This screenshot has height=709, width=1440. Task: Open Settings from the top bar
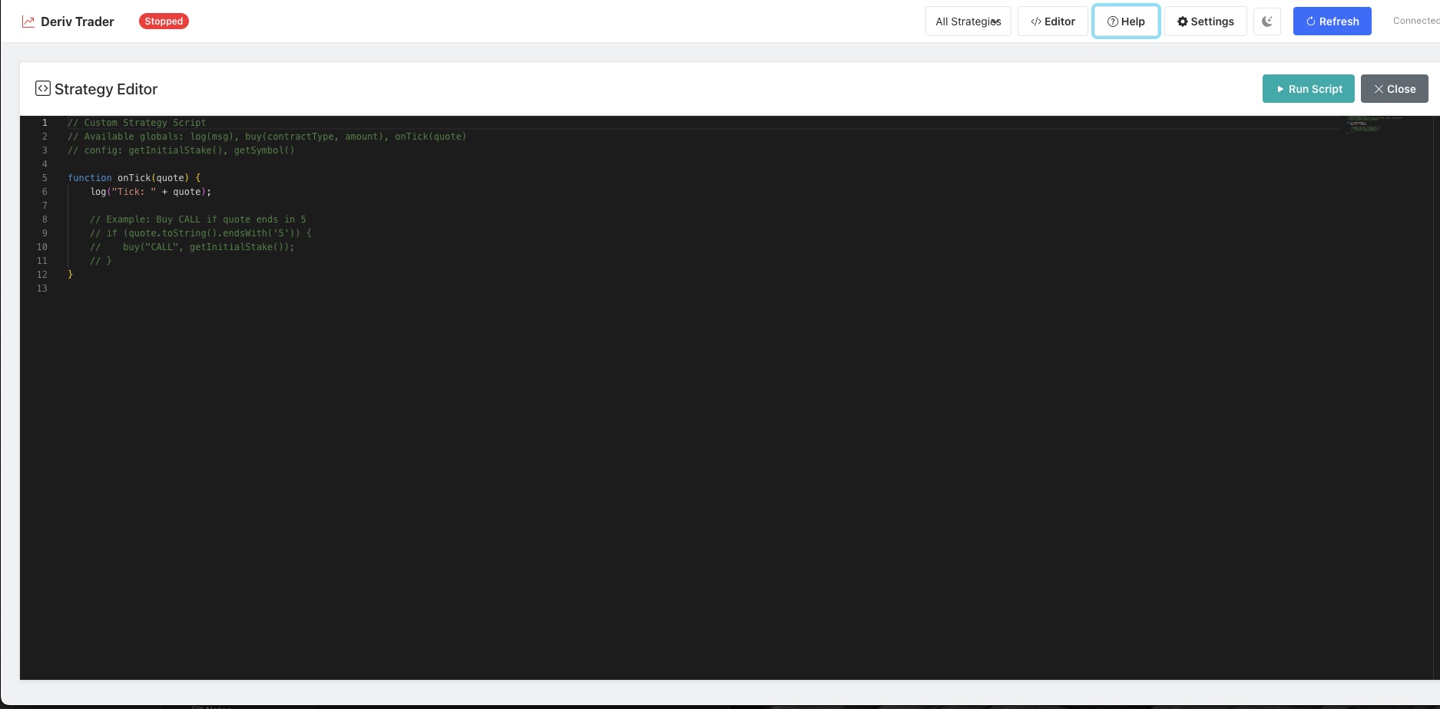(1205, 21)
